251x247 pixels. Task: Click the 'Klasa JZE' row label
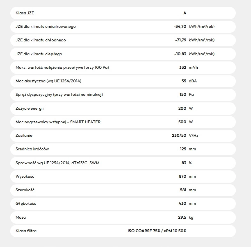(25, 13)
